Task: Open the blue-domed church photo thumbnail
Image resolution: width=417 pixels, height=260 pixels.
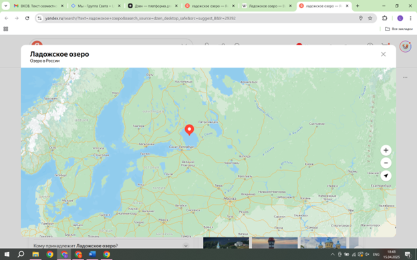Action: pos(323,243)
